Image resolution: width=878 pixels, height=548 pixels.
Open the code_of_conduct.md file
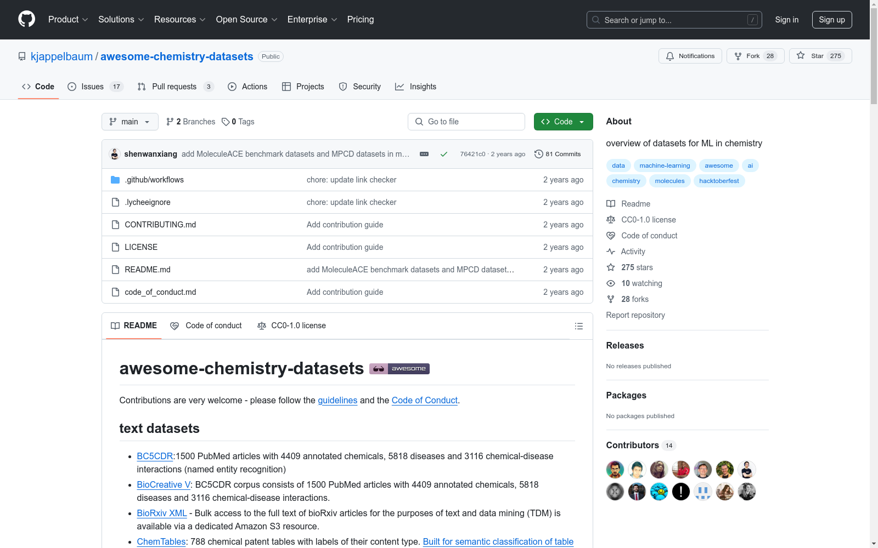coord(160,292)
